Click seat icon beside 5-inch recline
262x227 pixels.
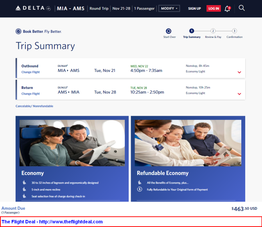(x=24, y=189)
